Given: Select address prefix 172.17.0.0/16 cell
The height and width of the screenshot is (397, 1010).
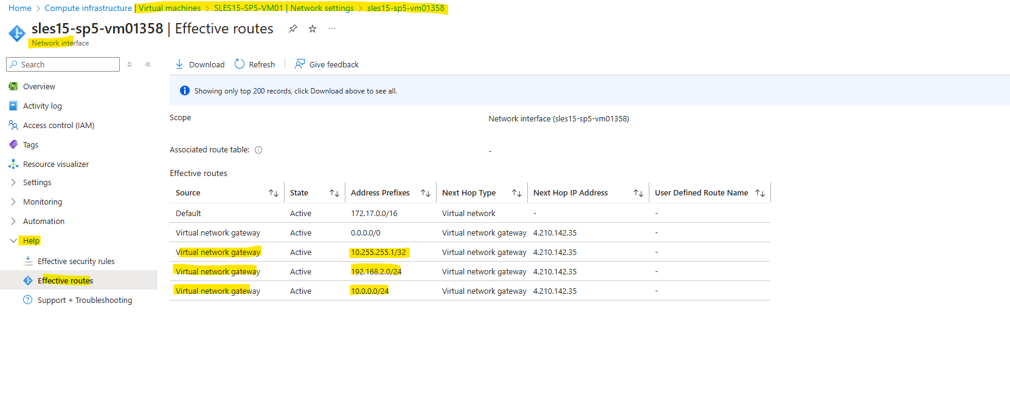Looking at the screenshot, I should click(374, 213).
